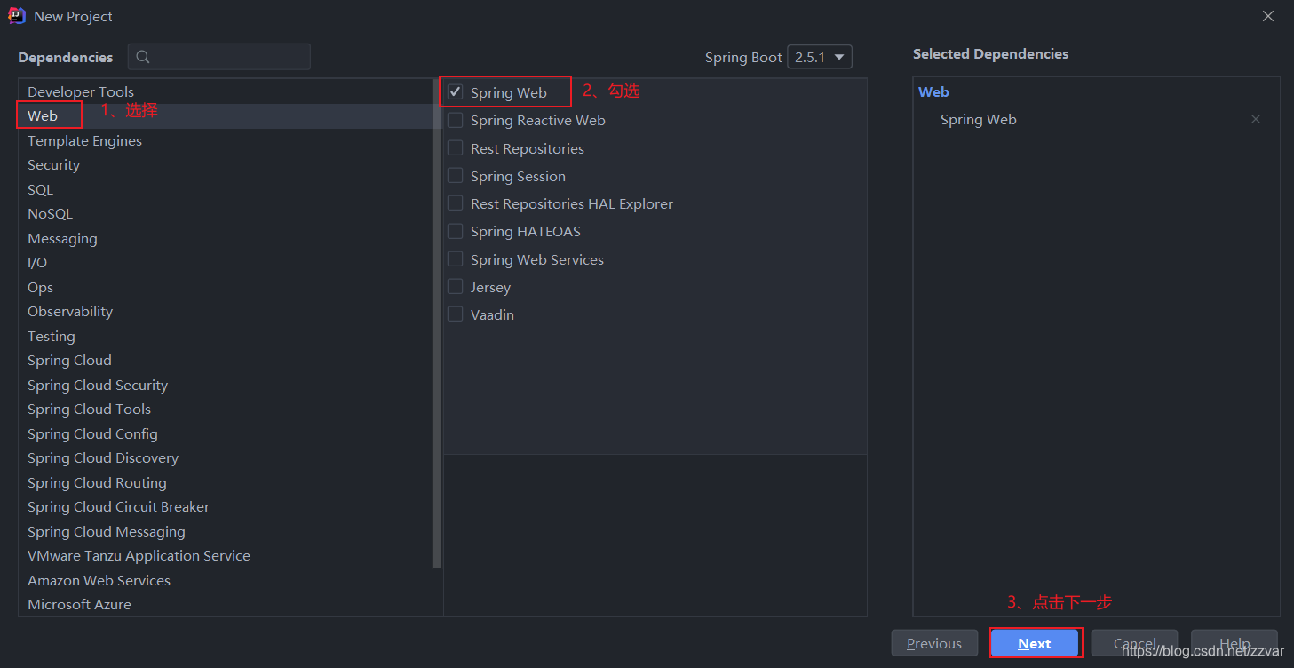This screenshot has height=668, width=1294.
Task: Enable the Spring HATEOAS checkbox
Action: pos(456,231)
